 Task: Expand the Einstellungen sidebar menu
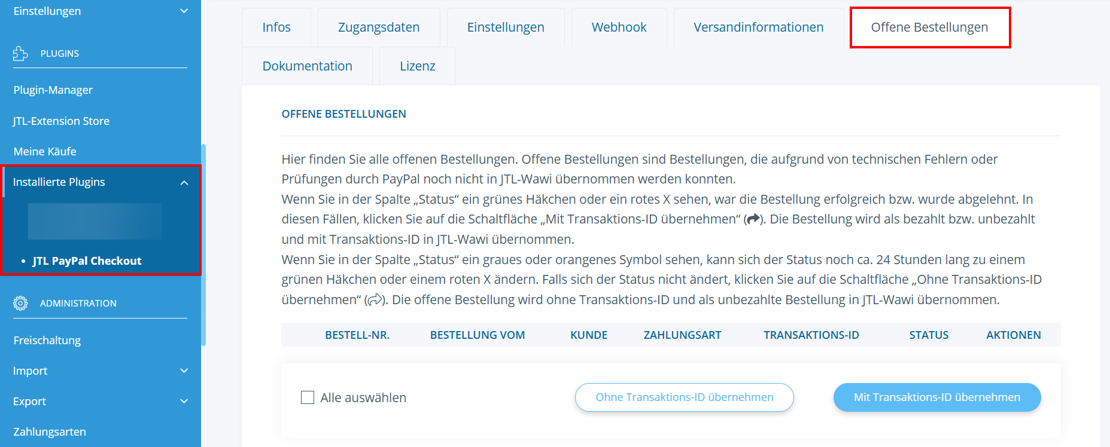[184, 11]
